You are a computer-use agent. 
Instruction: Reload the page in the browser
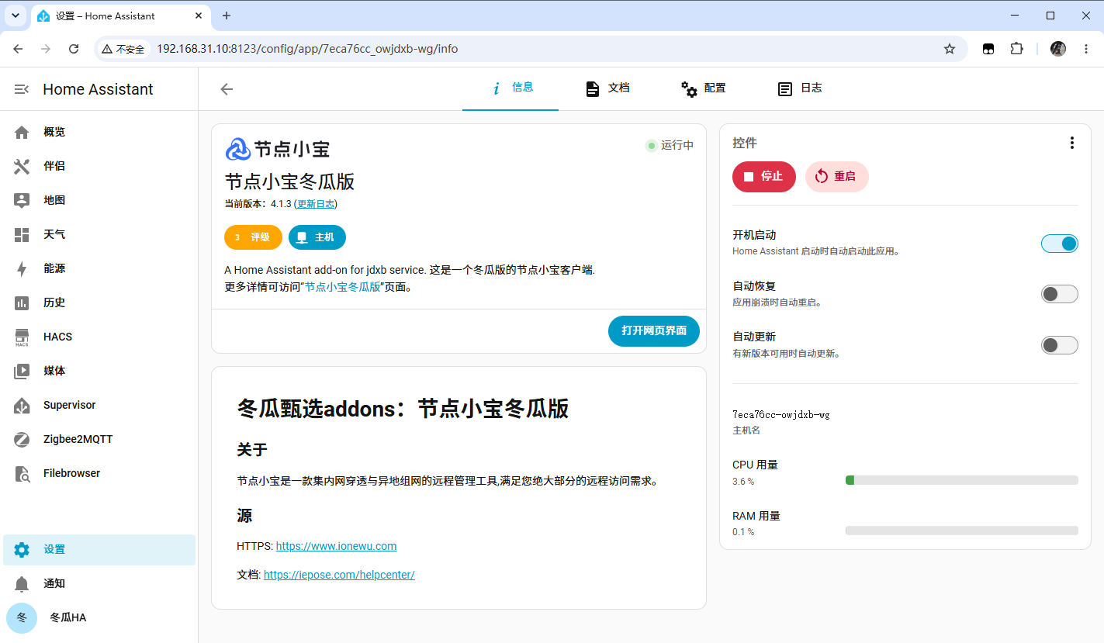(x=74, y=49)
